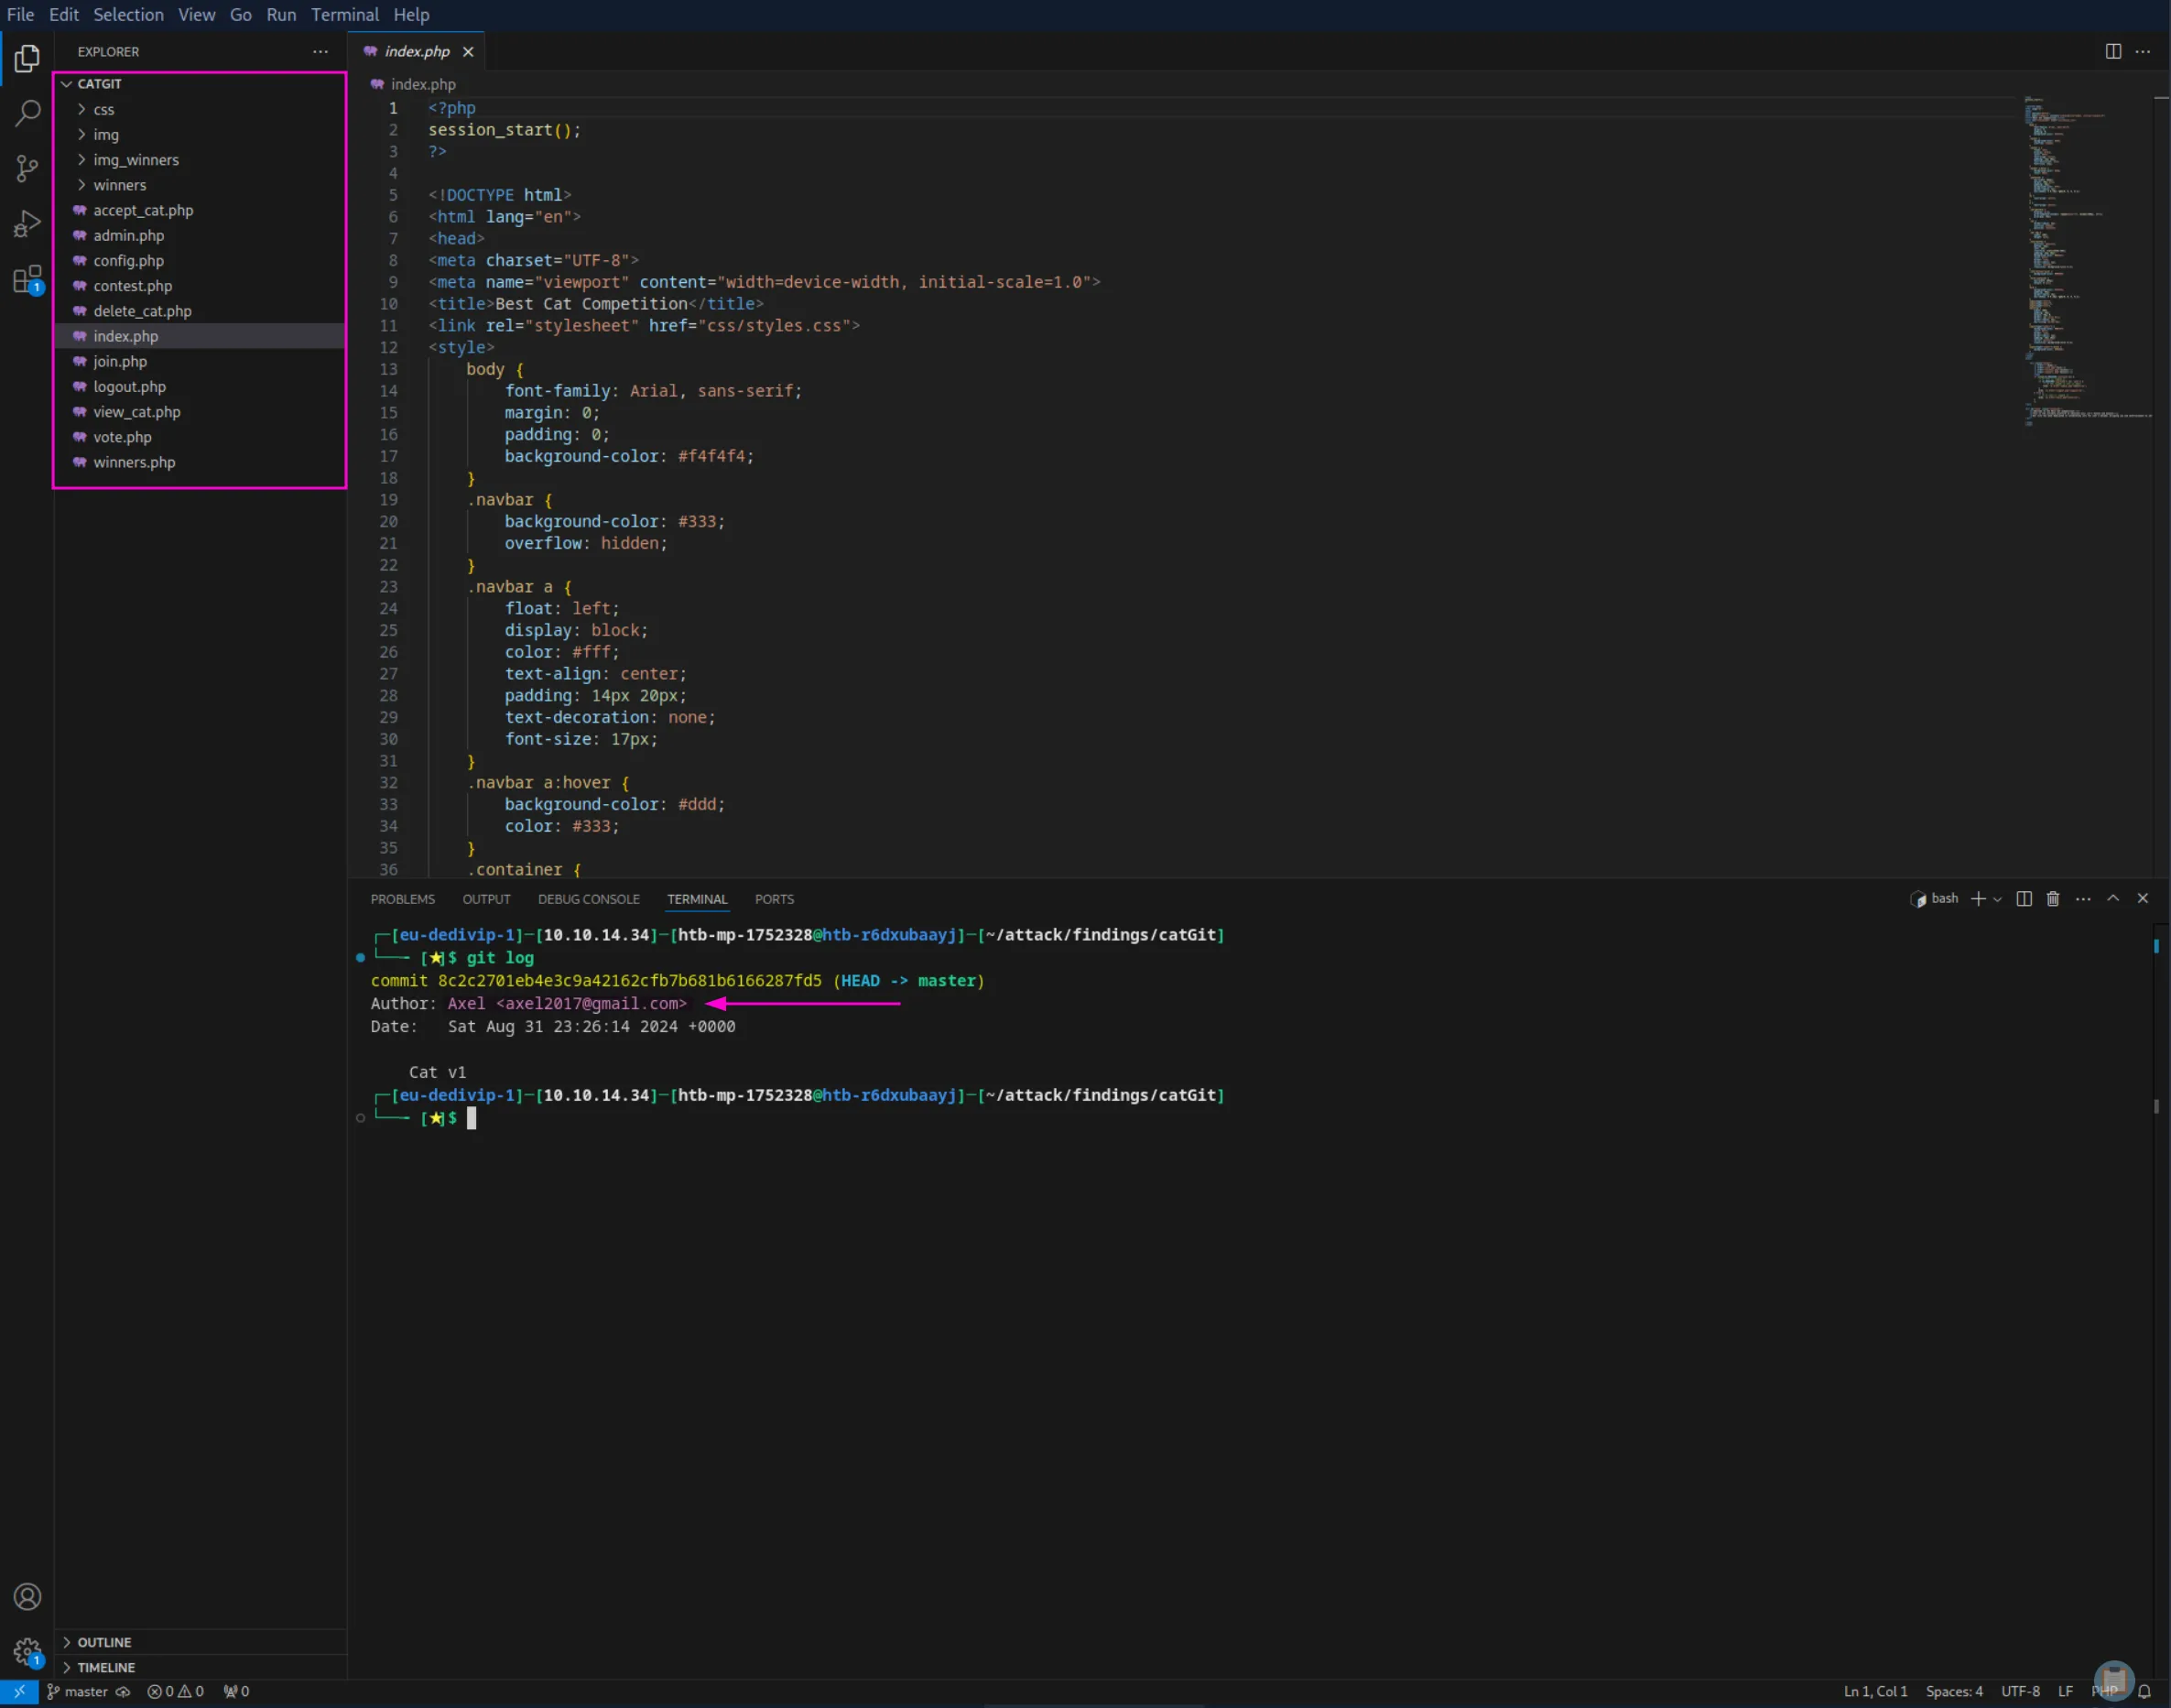
Task: Open the Selection menu
Action: pos(128,15)
